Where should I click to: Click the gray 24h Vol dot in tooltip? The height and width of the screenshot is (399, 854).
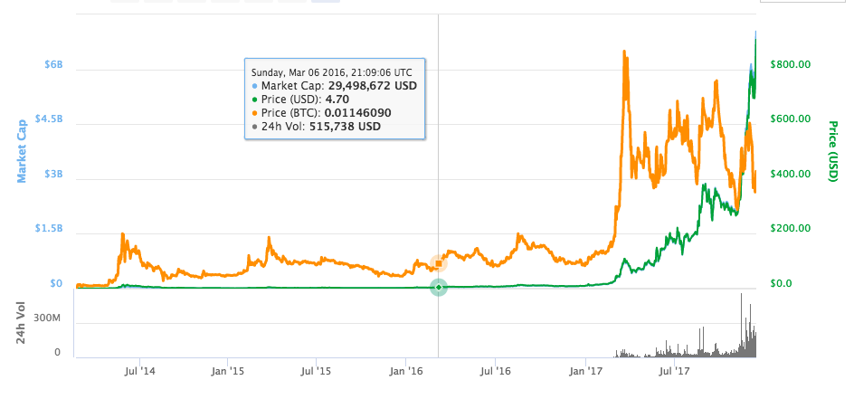coord(254,127)
